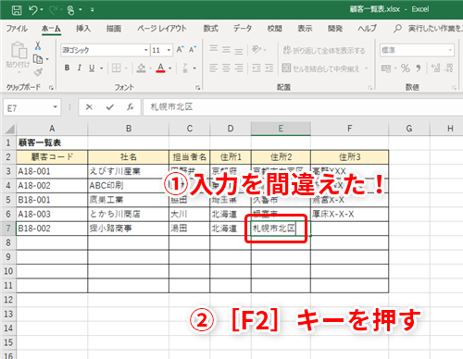Viewport: 463px width, 359px height.
Task: Open the font name 游ゴシック dropdown
Action: point(146,50)
